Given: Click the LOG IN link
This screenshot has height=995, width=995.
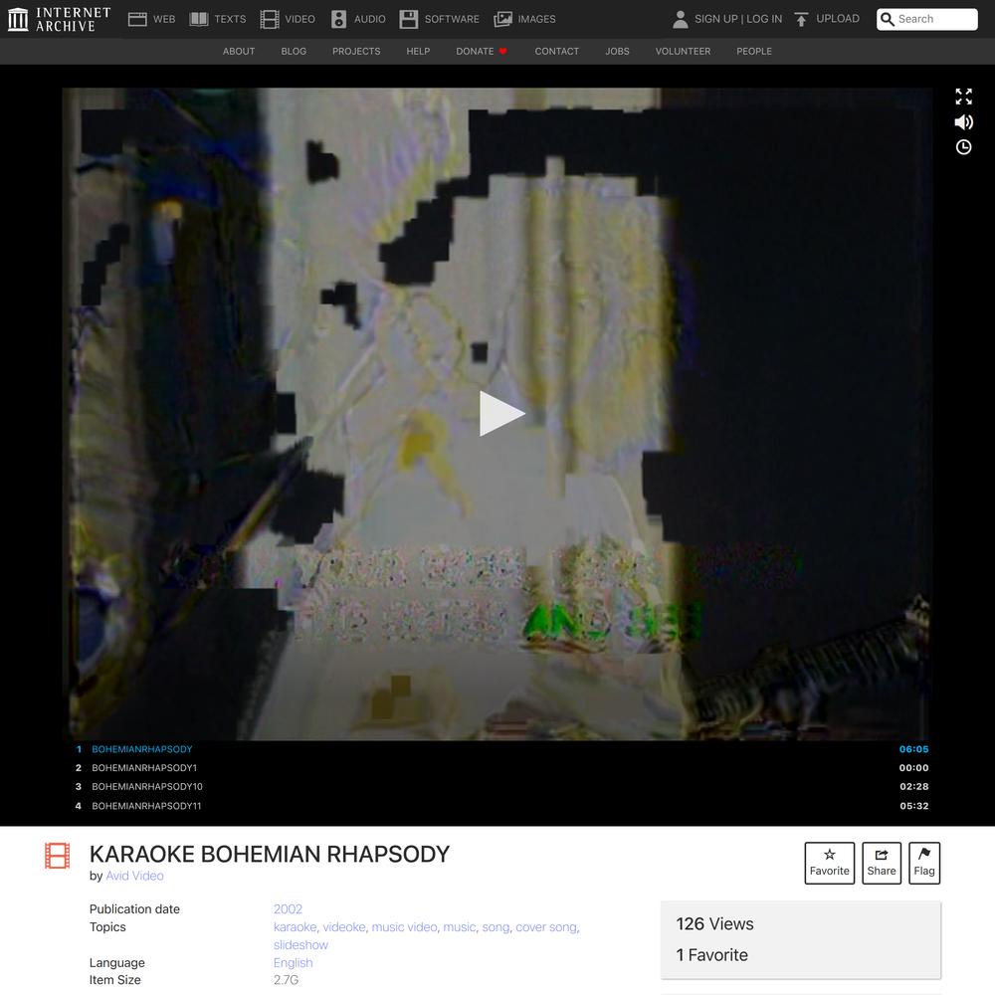Looking at the screenshot, I should (x=764, y=19).
